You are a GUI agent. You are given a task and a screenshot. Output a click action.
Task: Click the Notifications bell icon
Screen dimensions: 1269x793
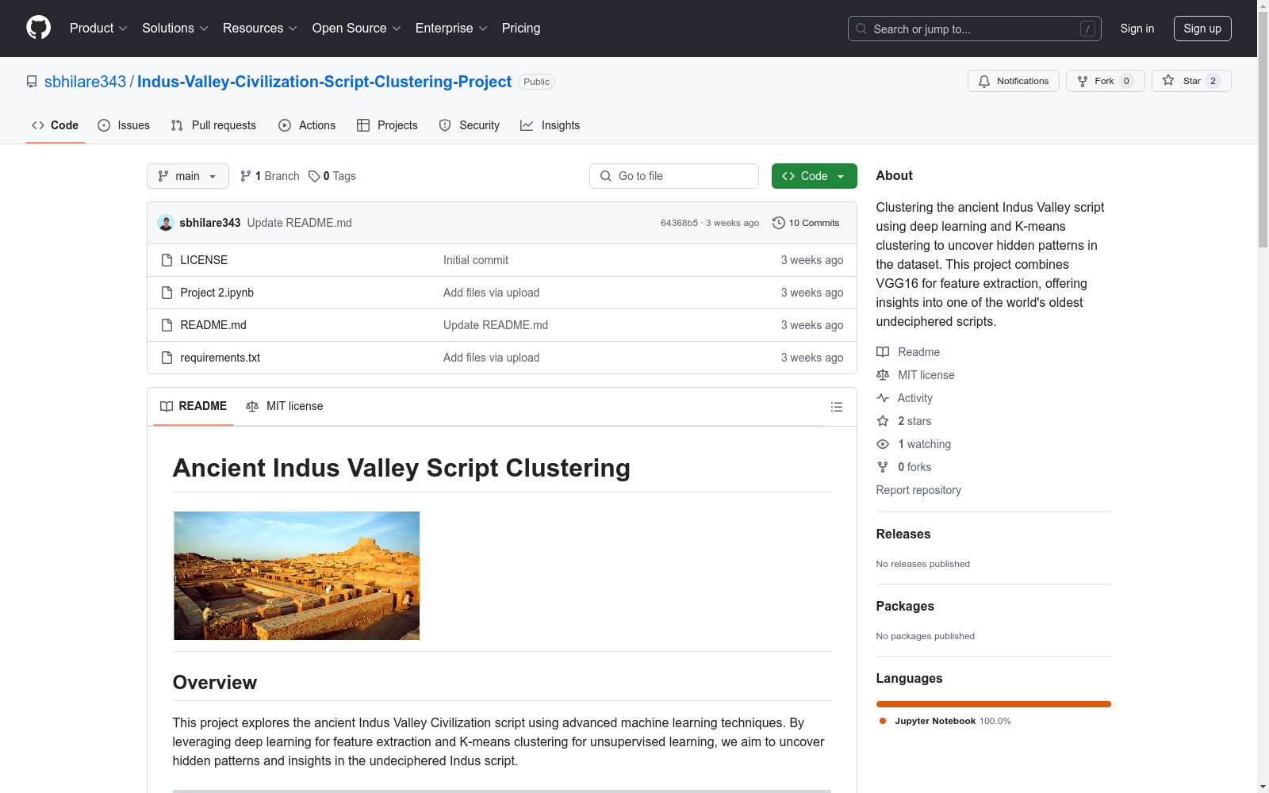click(x=984, y=81)
